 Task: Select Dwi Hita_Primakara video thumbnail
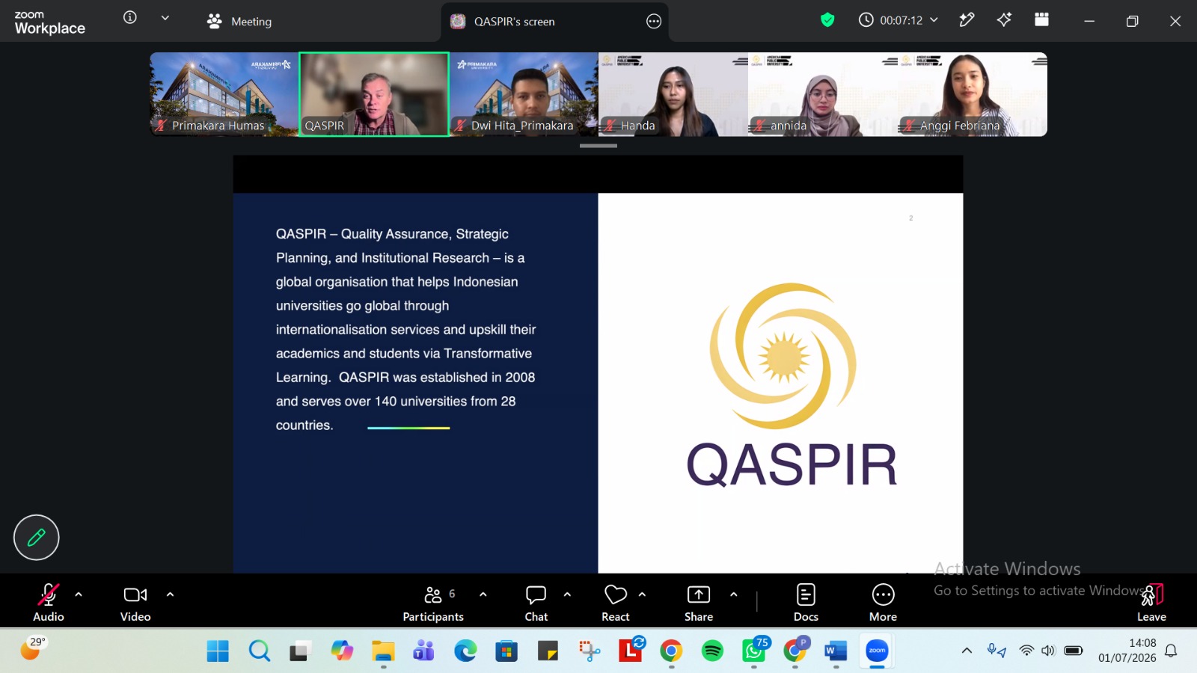point(524,94)
